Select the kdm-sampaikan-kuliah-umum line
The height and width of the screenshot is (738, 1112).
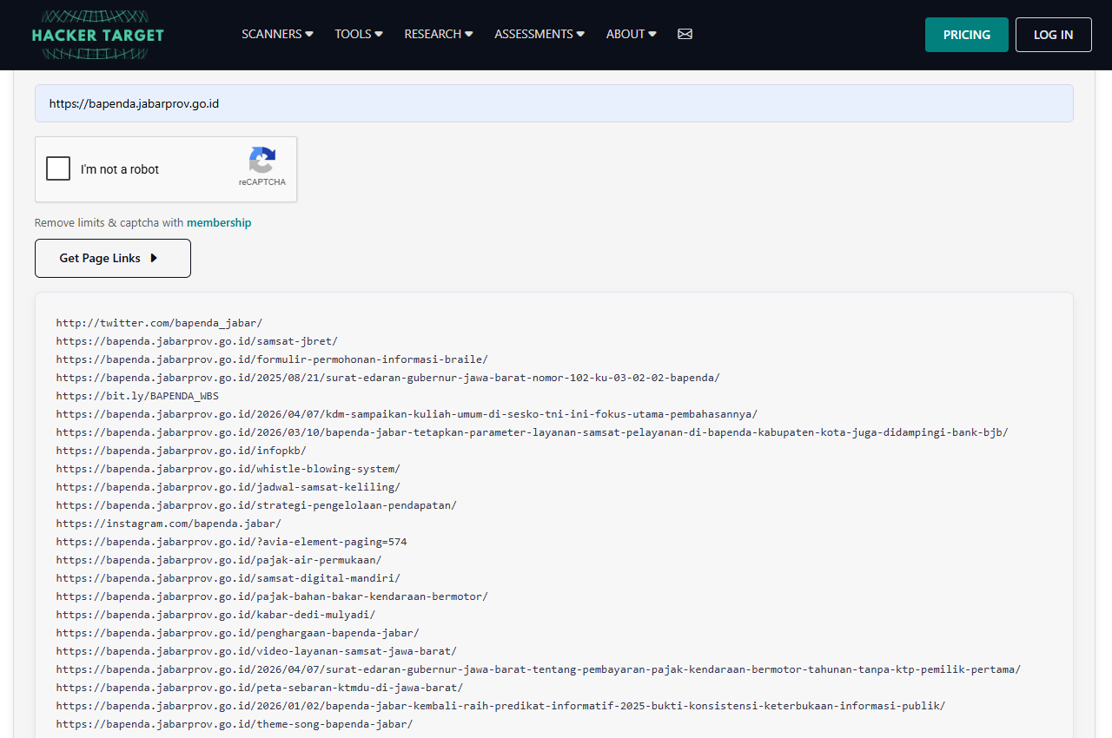407,413
